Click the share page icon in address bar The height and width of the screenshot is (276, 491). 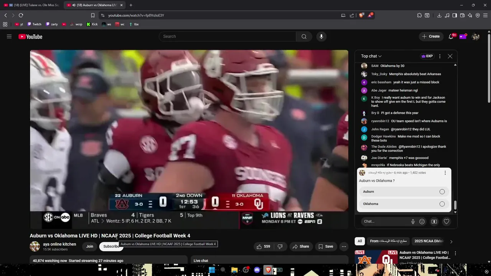tap(352, 15)
